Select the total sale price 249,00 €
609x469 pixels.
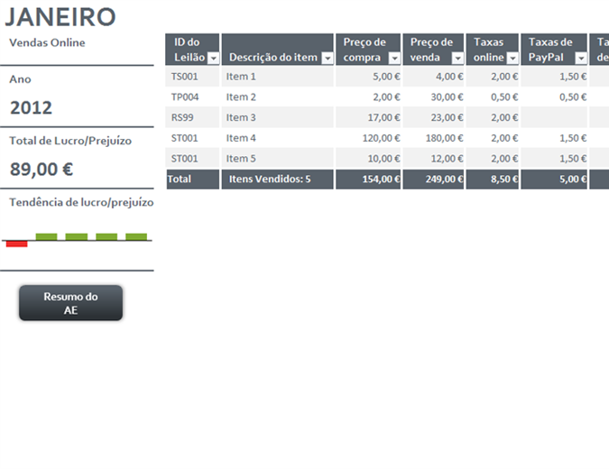click(x=433, y=179)
